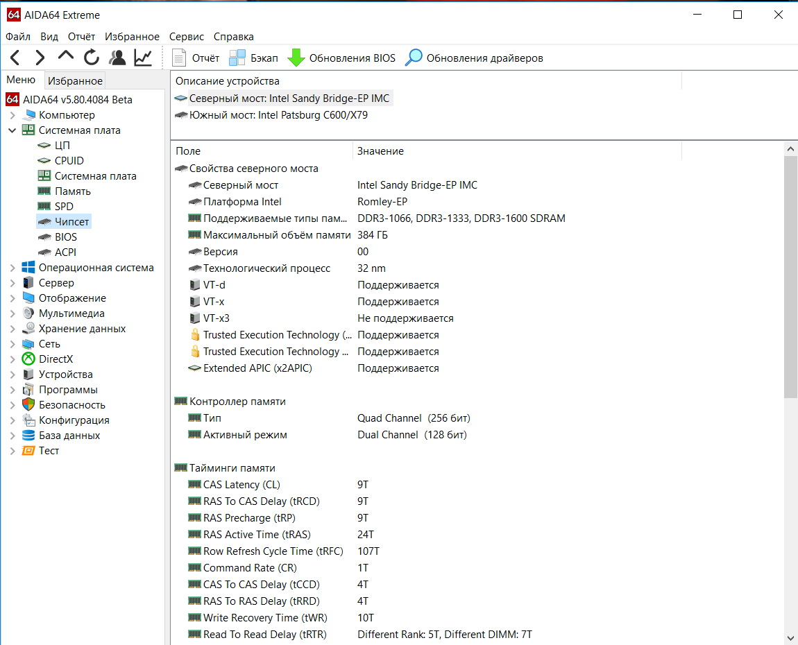Open the Справка menu
The height and width of the screenshot is (645, 798).
click(234, 37)
